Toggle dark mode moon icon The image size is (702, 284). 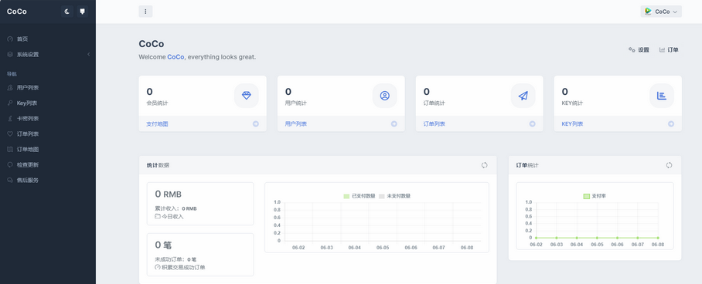click(67, 12)
